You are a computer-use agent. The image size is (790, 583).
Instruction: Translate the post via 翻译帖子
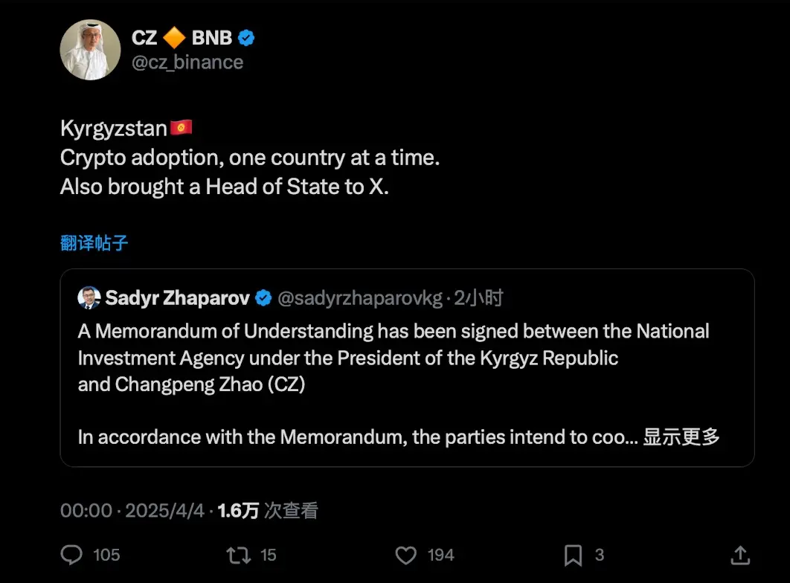(94, 242)
